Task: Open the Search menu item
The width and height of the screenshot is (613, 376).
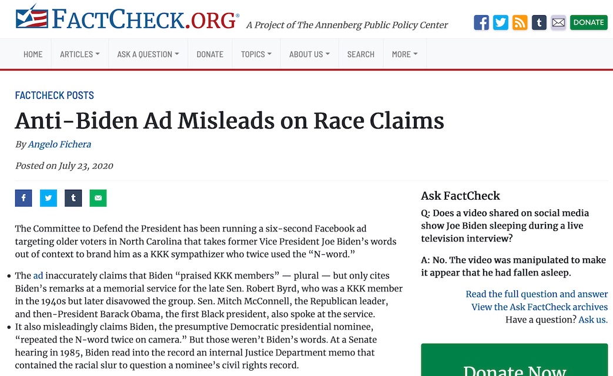Action: click(x=361, y=54)
